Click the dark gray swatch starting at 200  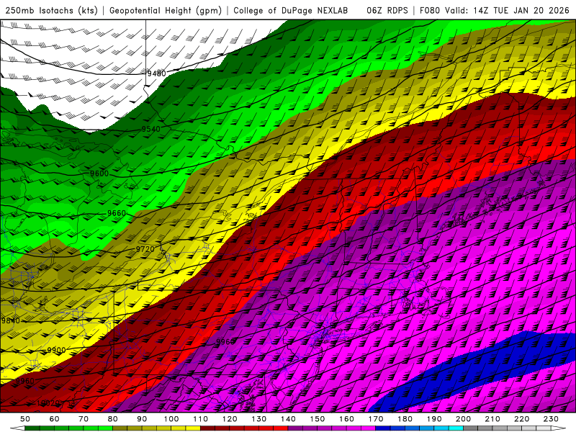pyautogui.click(x=471, y=428)
